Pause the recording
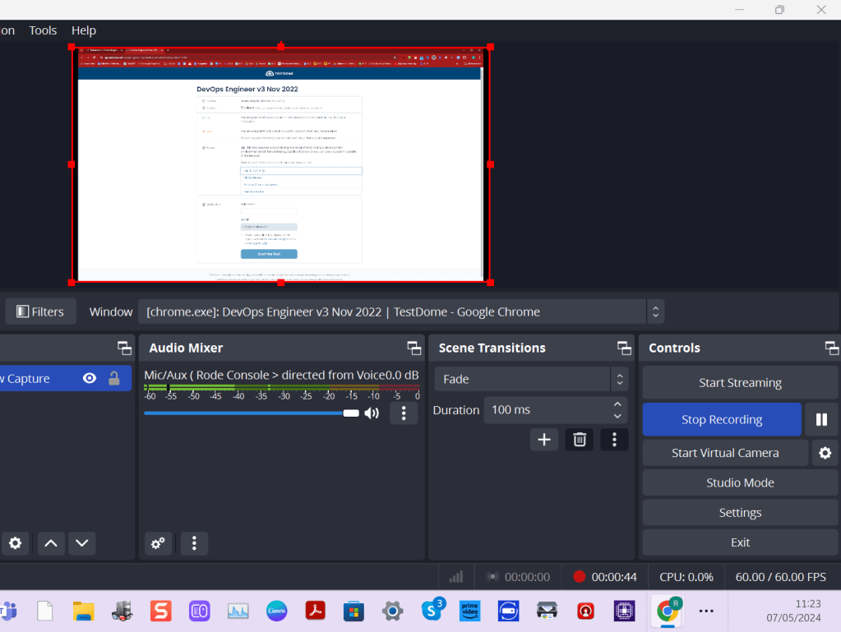 (x=821, y=420)
